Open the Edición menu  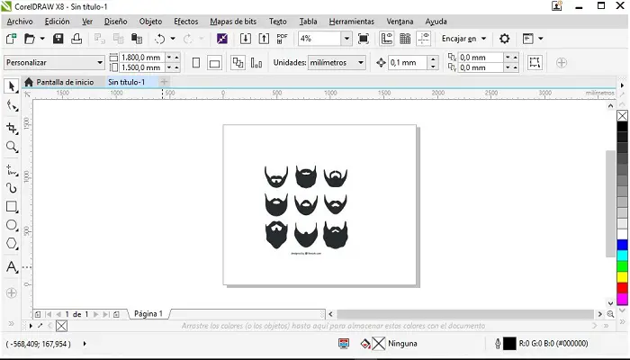(57, 22)
